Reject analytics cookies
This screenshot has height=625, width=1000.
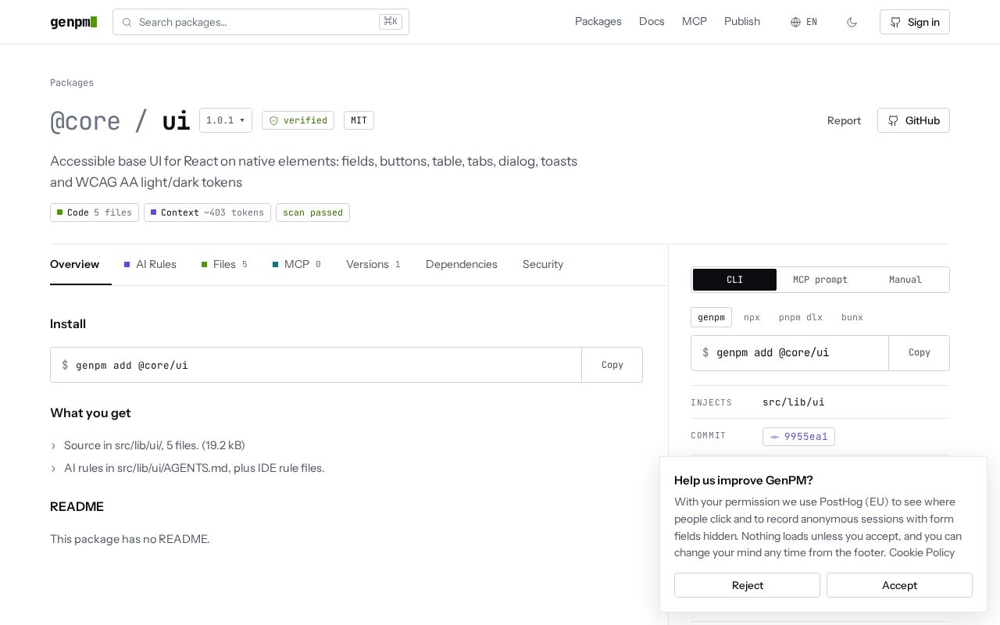click(x=747, y=585)
